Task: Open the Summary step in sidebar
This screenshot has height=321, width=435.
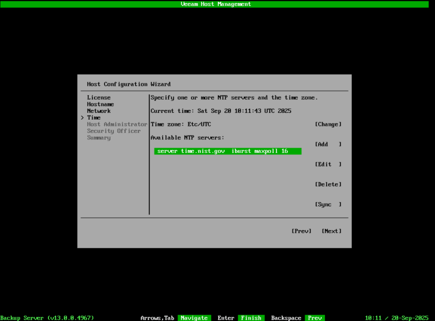Action: coord(99,138)
